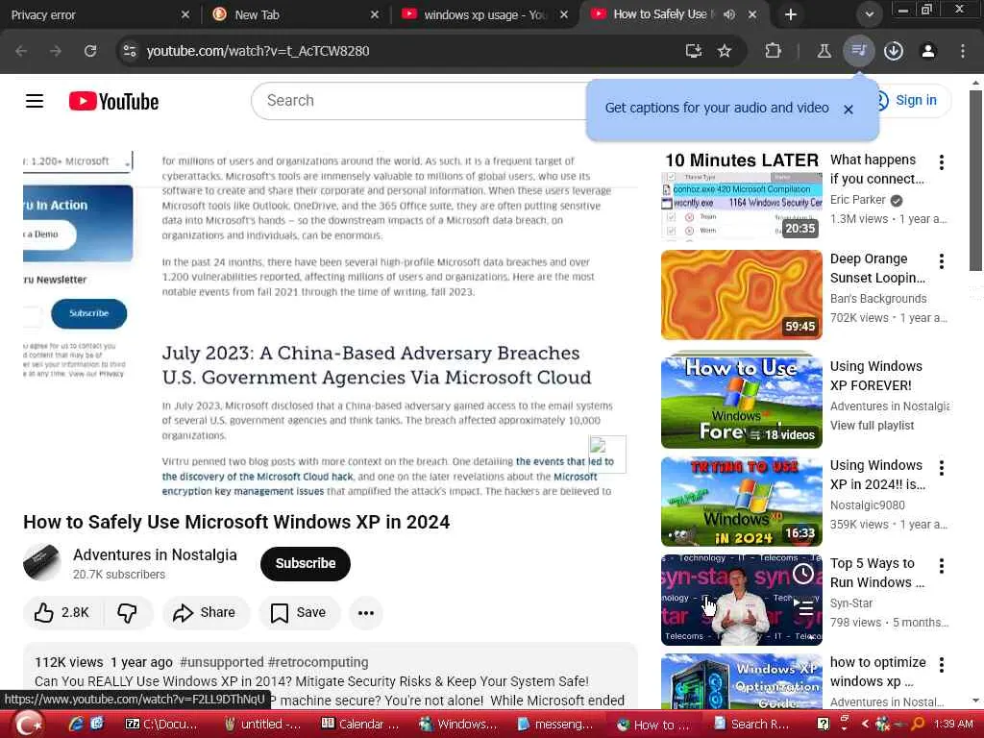Open the tab search dropdown arrow
984x738 pixels.
[x=869, y=14]
